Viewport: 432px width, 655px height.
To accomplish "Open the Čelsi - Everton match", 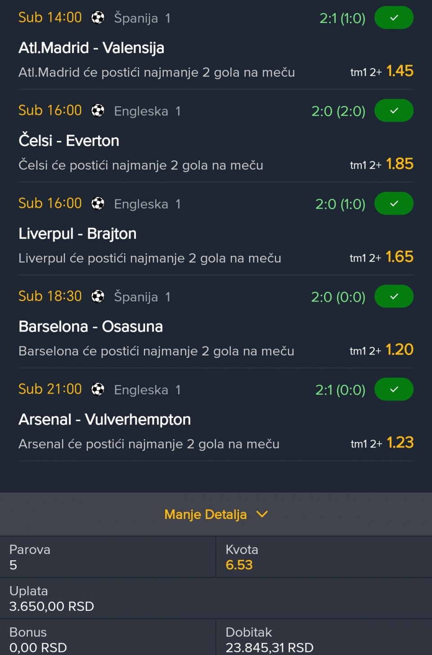I will [x=69, y=141].
